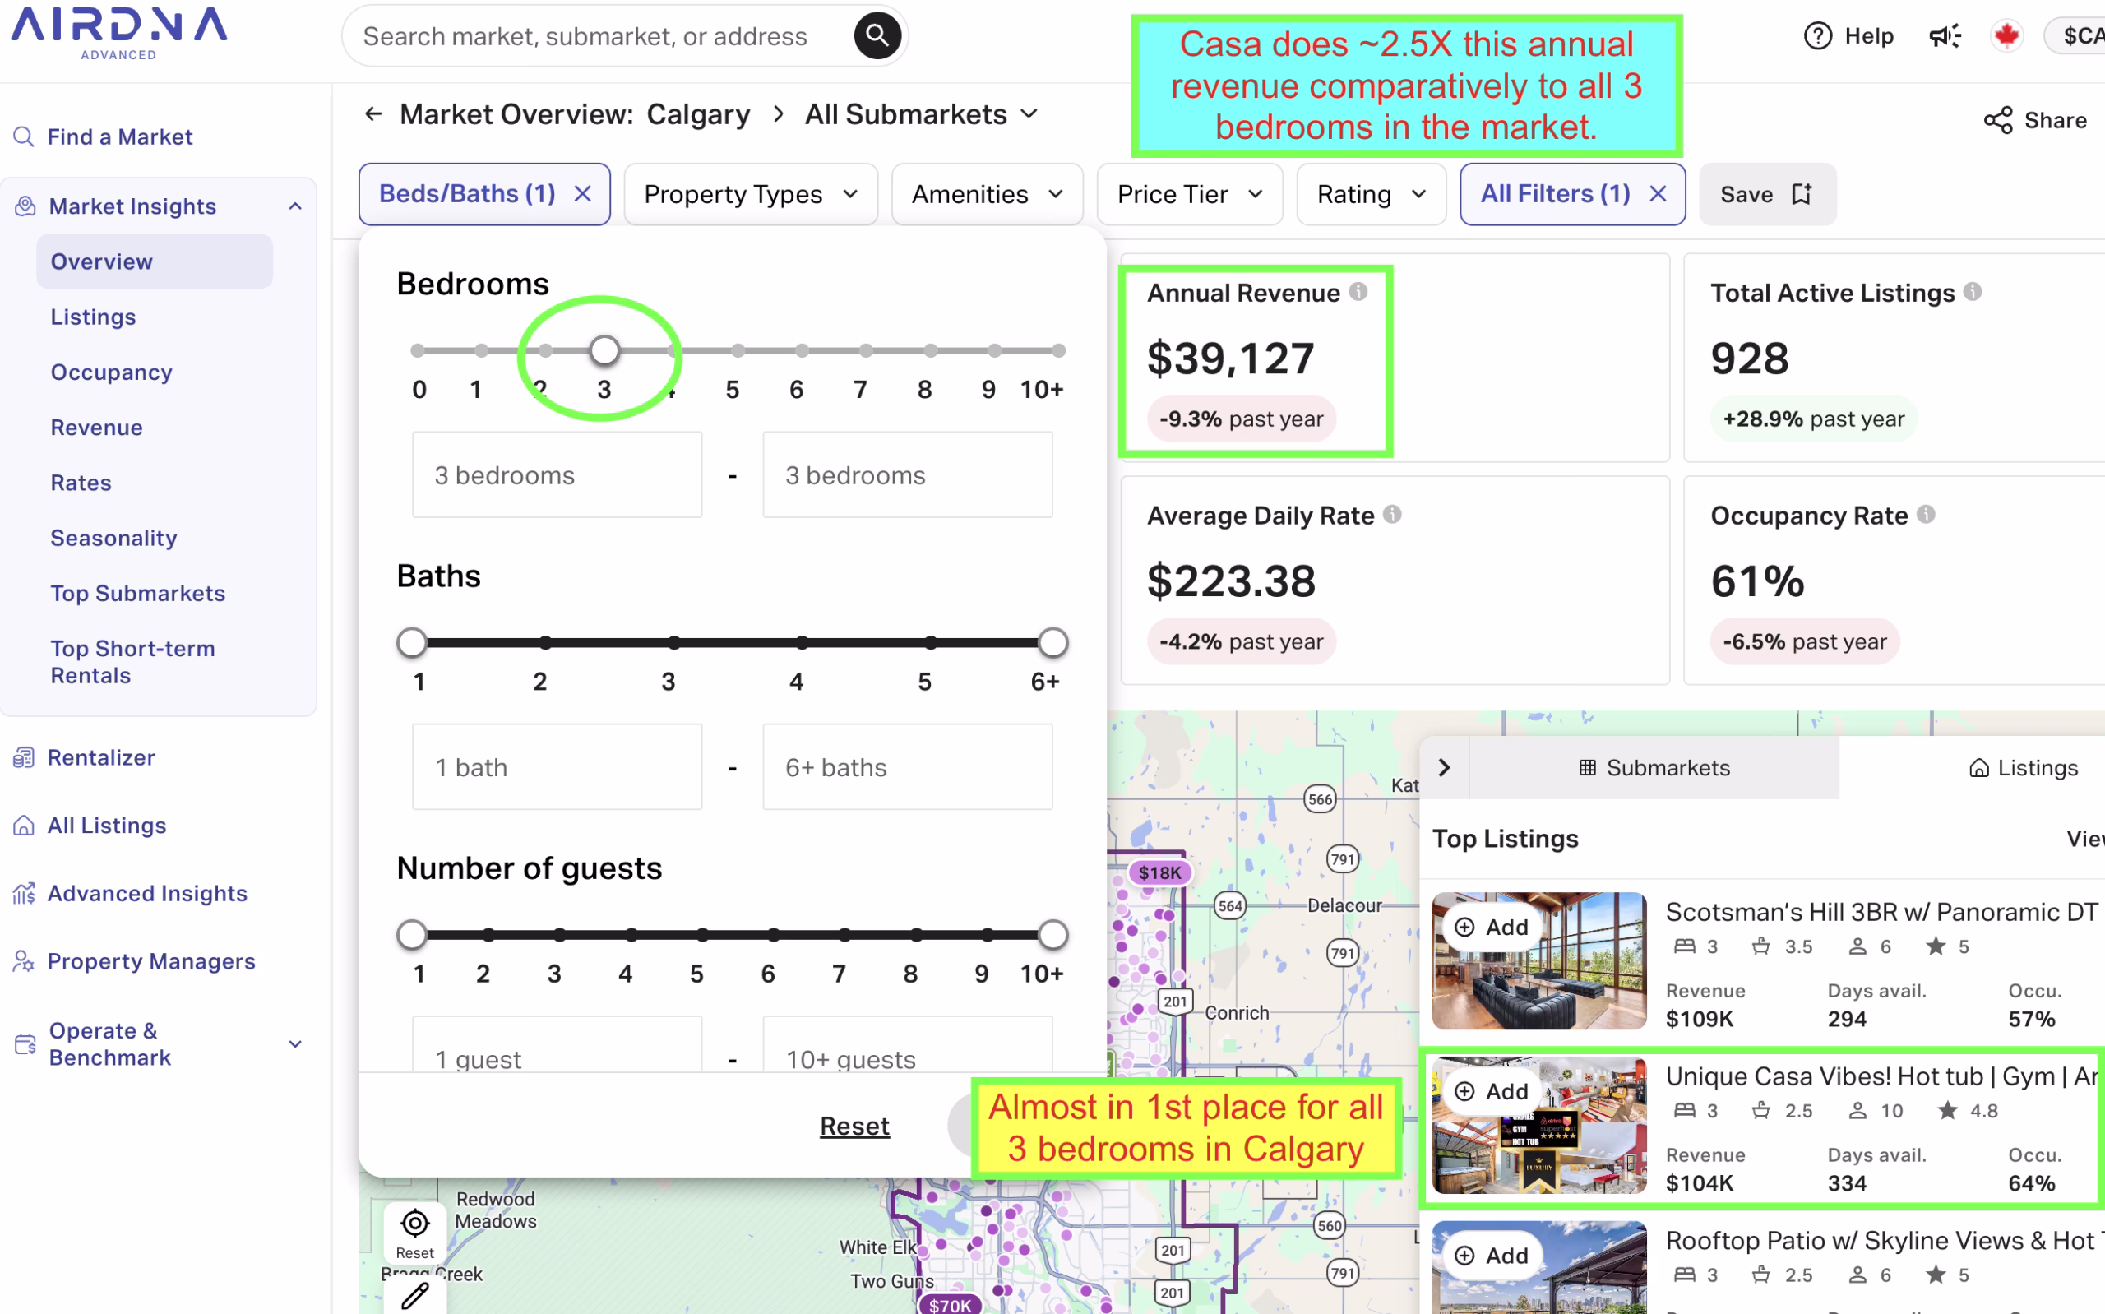Add the Rooftop Patio listing
Viewport: 2105px width, 1314px height.
pyautogui.click(x=1492, y=1256)
